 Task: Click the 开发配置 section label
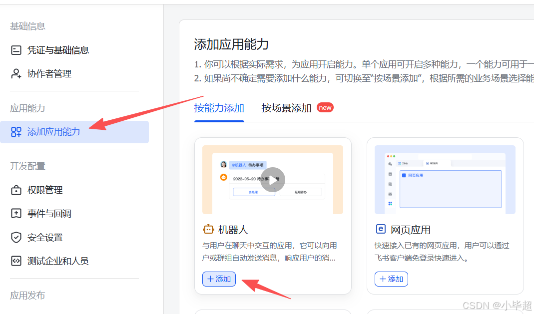pyautogui.click(x=27, y=166)
